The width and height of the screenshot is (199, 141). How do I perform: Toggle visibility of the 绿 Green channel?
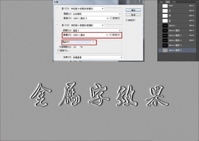pyautogui.click(x=160, y=16)
